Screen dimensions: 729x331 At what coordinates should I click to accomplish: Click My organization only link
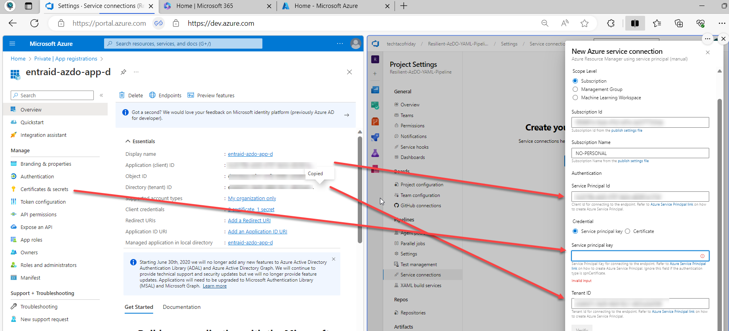(252, 198)
